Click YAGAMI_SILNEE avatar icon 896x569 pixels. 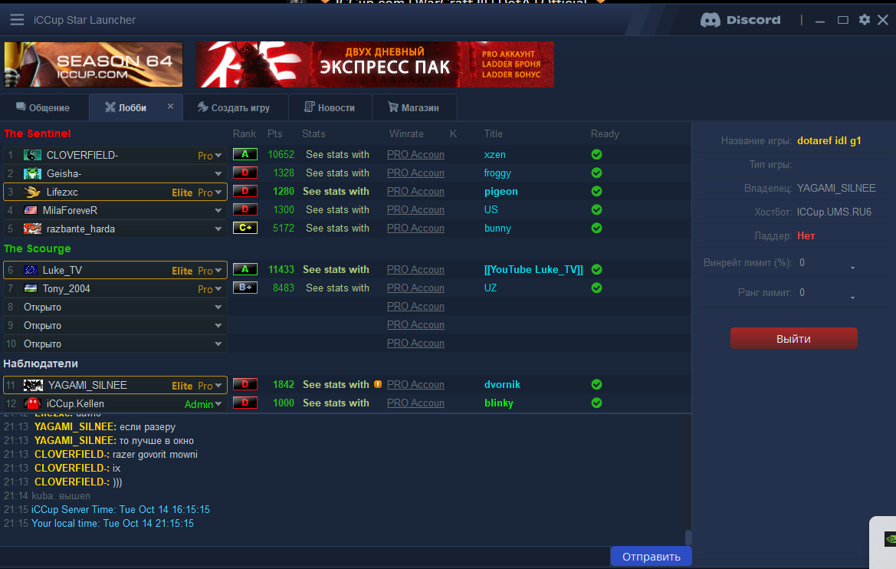coord(32,385)
